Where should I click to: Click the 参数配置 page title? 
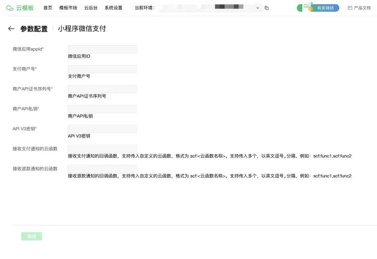click(x=34, y=29)
